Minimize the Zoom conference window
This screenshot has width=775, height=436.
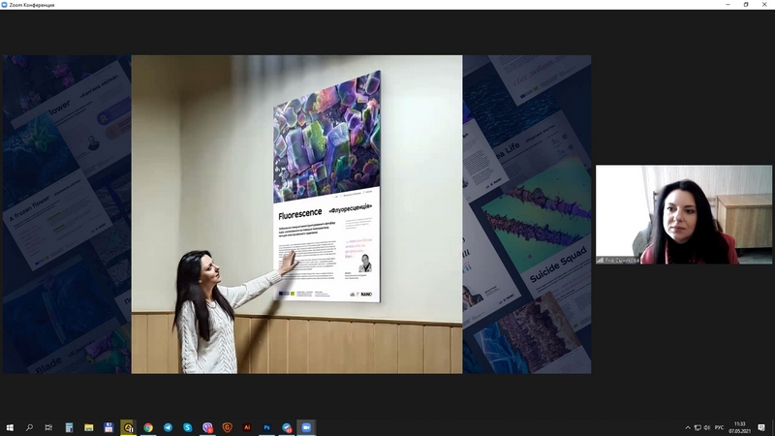tap(728, 5)
